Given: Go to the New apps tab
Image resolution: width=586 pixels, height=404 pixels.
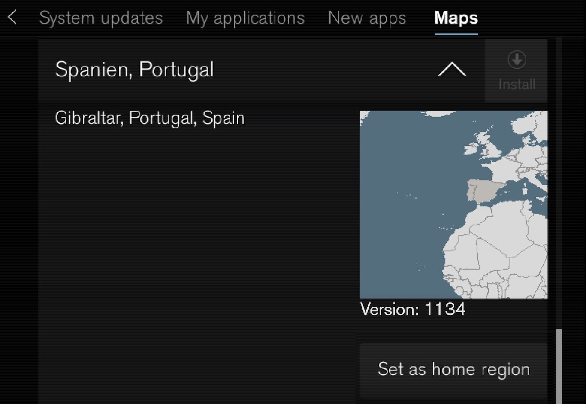Looking at the screenshot, I should click(367, 18).
